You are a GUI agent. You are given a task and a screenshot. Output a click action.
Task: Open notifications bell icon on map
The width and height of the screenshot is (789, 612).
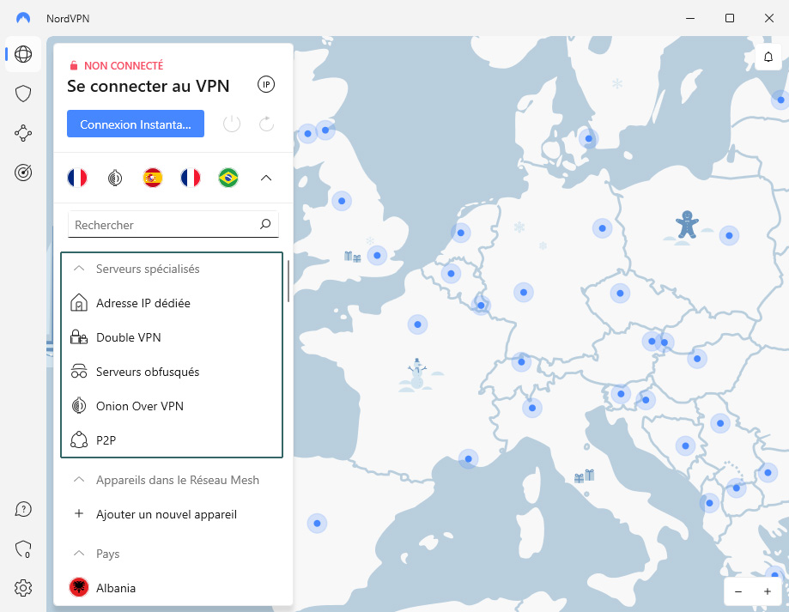click(768, 57)
